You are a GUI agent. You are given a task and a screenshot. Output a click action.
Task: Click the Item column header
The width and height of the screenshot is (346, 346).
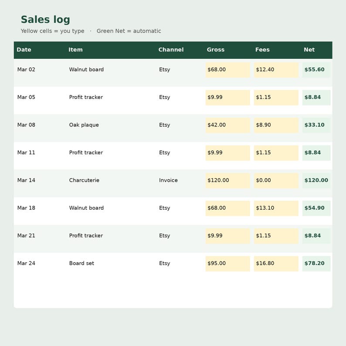(75, 50)
